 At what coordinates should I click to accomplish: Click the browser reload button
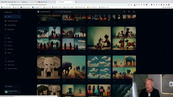(7, 5)
